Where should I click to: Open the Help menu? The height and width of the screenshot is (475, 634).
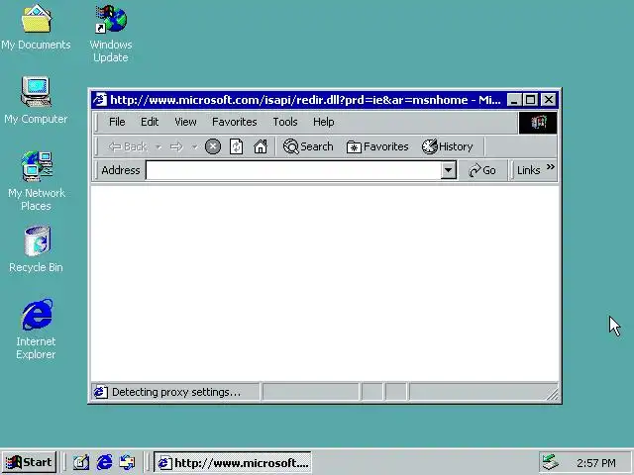pos(324,122)
